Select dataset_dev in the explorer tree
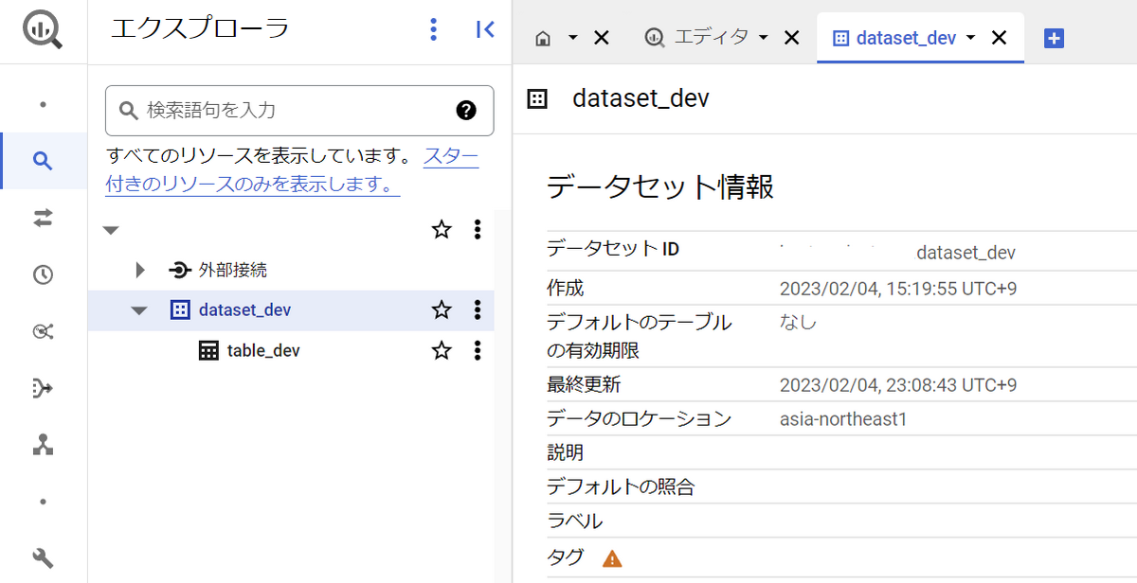The image size is (1137, 583). (245, 310)
